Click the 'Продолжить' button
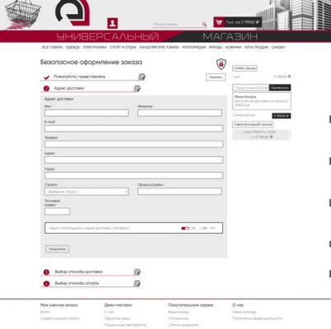This screenshot has height=329, width=331. pos(57,249)
